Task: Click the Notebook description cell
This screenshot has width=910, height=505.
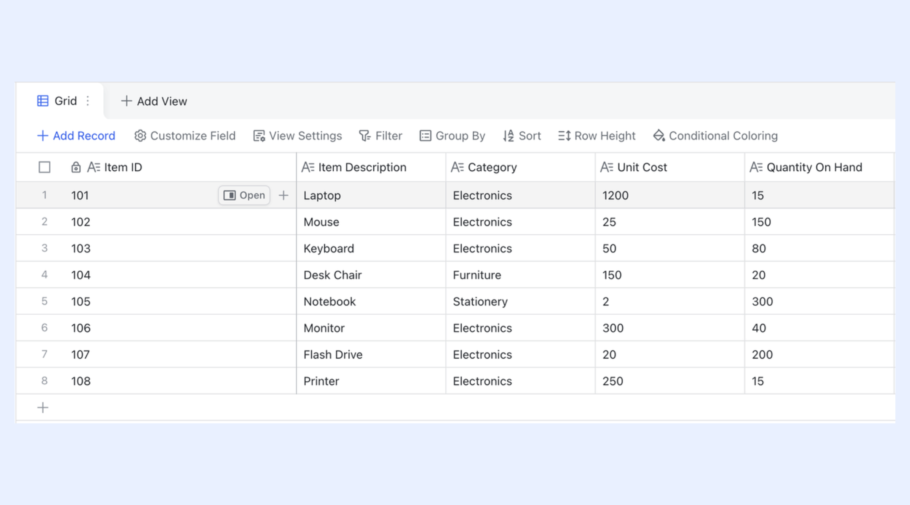Action: pos(371,301)
